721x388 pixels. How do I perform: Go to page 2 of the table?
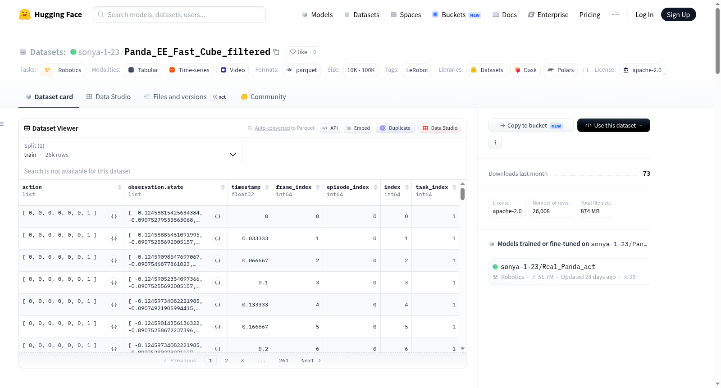tap(226, 361)
